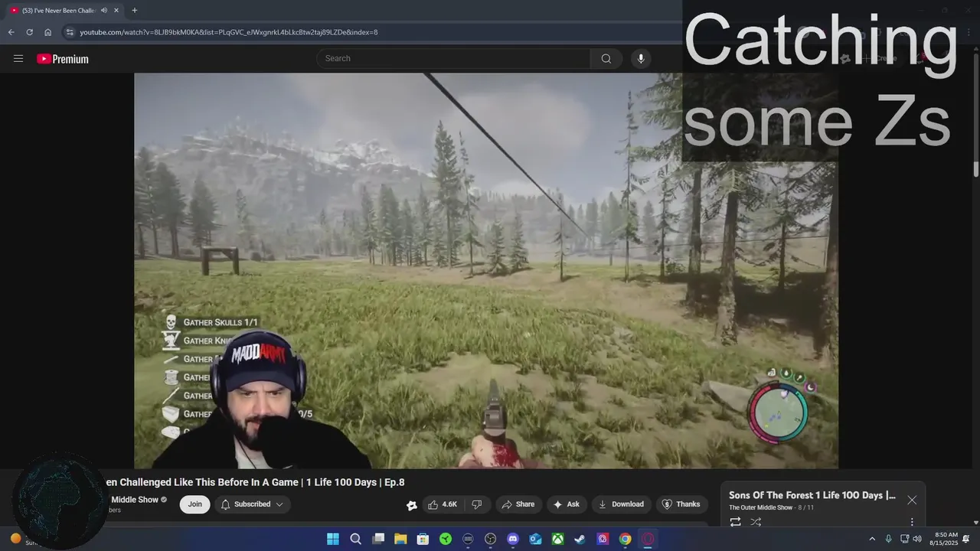The width and height of the screenshot is (980, 551).
Task: Mute the tab via audio icon
Action: [104, 11]
